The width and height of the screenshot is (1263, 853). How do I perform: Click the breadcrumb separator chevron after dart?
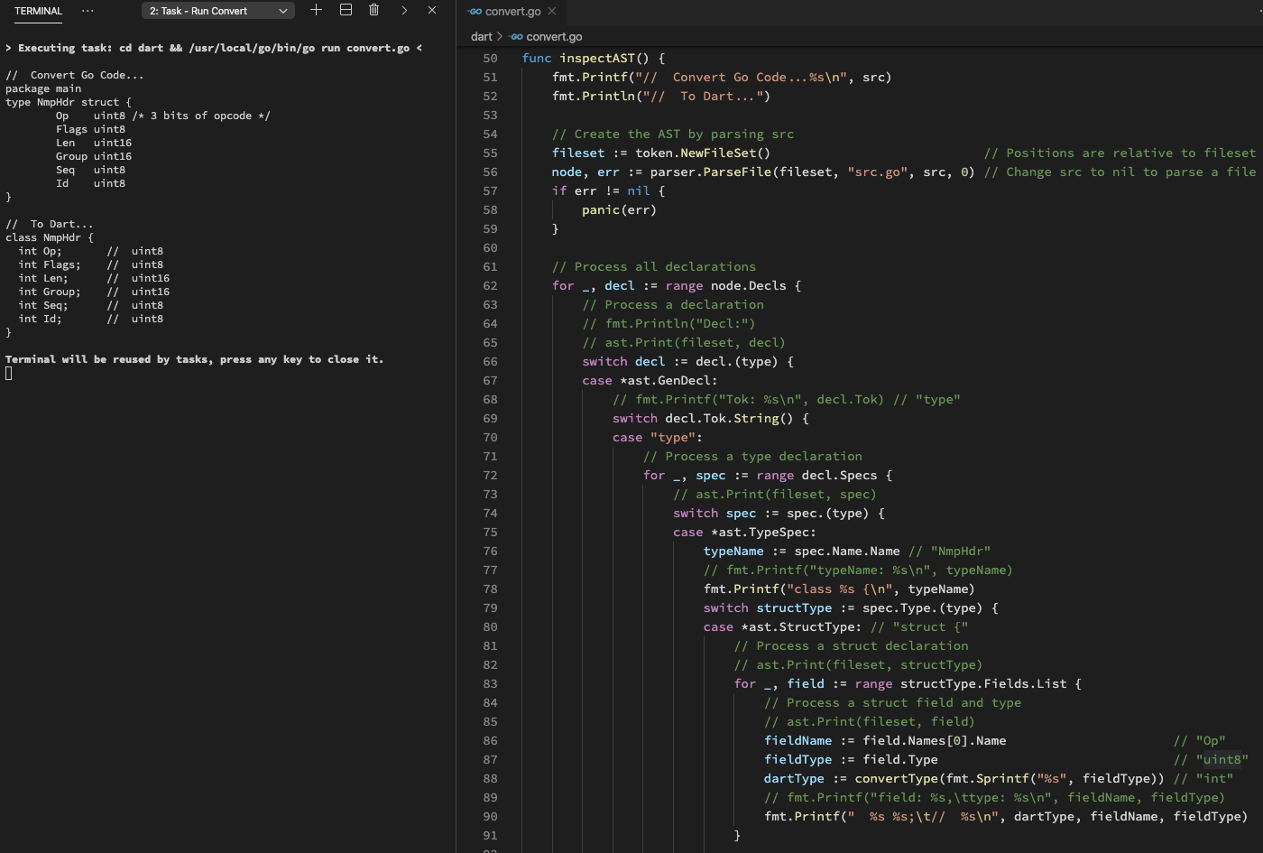500,37
